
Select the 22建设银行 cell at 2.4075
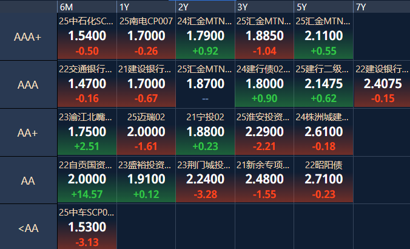(x=382, y=84)
